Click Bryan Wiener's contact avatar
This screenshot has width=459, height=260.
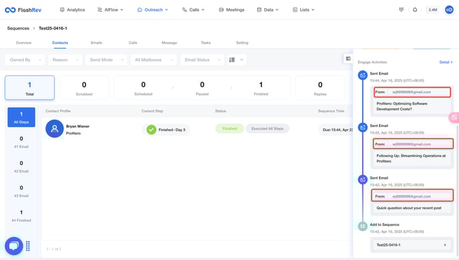[55, 129]
